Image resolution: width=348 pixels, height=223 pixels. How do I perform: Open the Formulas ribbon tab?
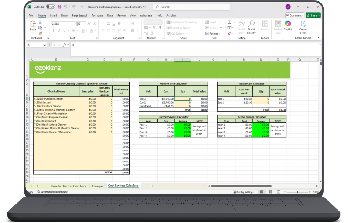[97, 15]
